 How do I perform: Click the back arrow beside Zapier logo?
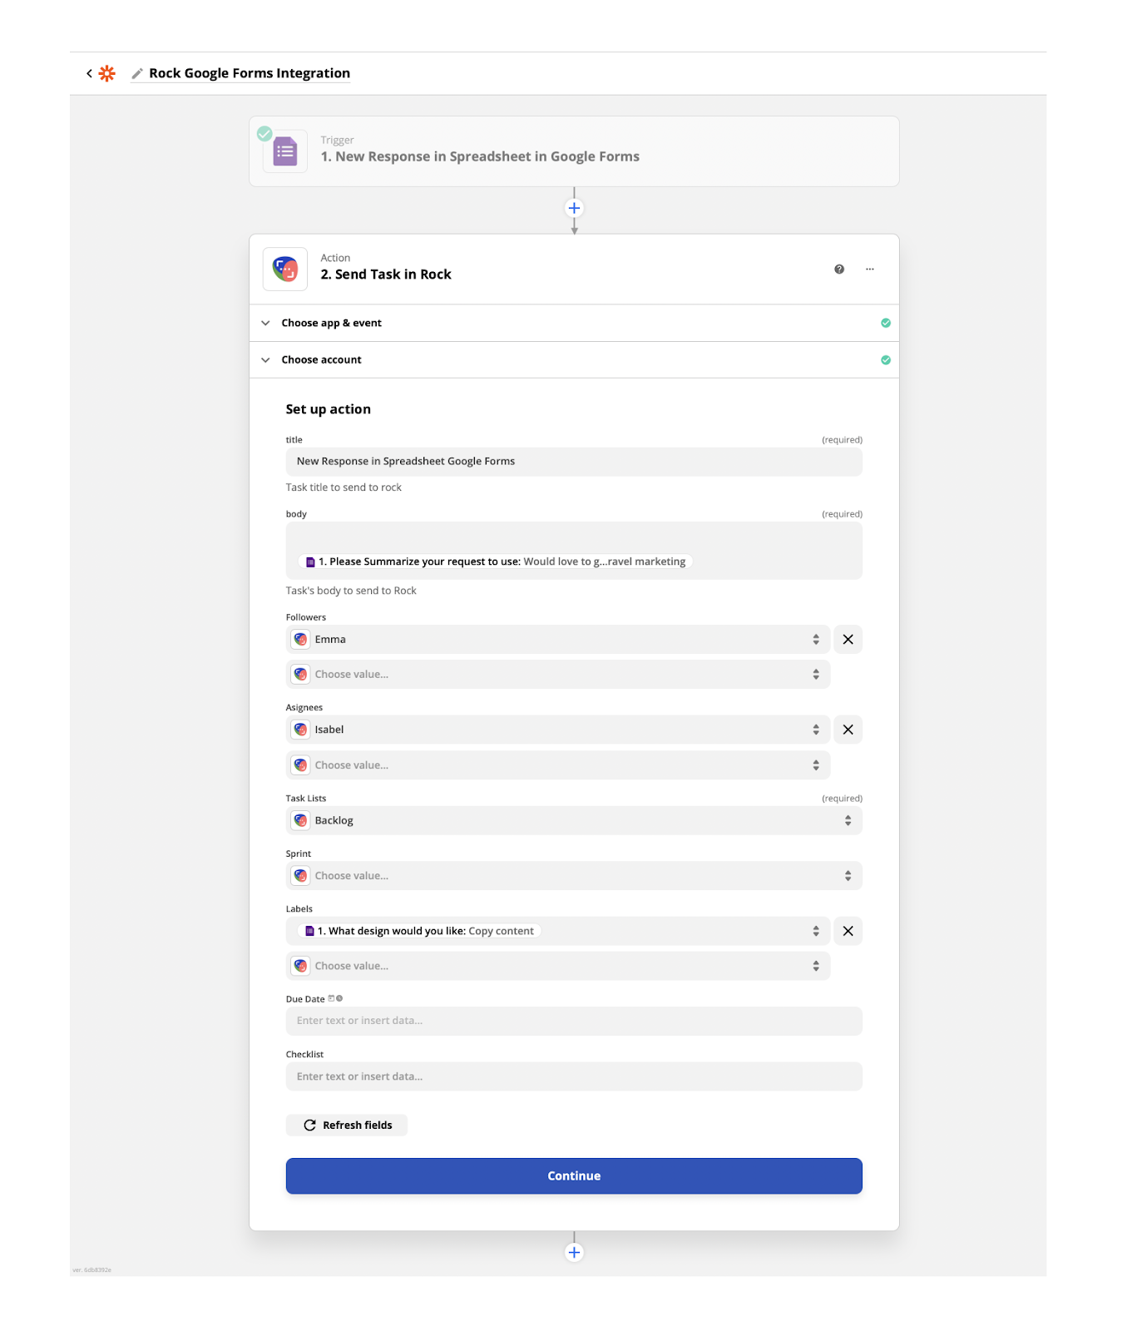(89, 73)
